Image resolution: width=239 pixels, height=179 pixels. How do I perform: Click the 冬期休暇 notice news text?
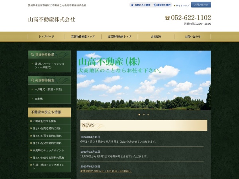point(114,156)
